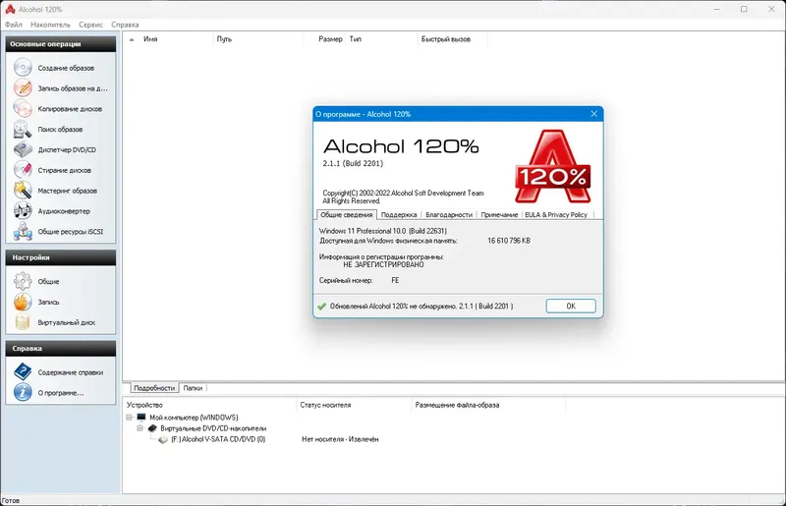Click the Общие ресурсы iSCSI icon
This screenshot has width=786, height=506.
(x=23, y=232)
